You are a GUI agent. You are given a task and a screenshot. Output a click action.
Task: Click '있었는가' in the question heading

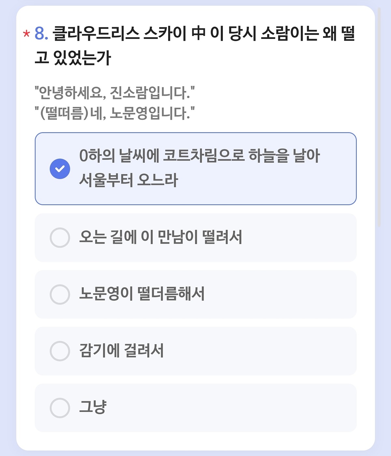coord(82,58)
